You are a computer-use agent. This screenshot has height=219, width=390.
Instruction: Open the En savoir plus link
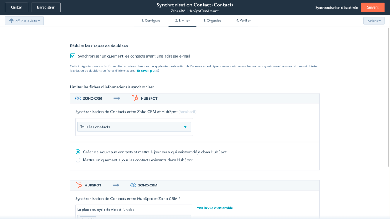point(146,71)
